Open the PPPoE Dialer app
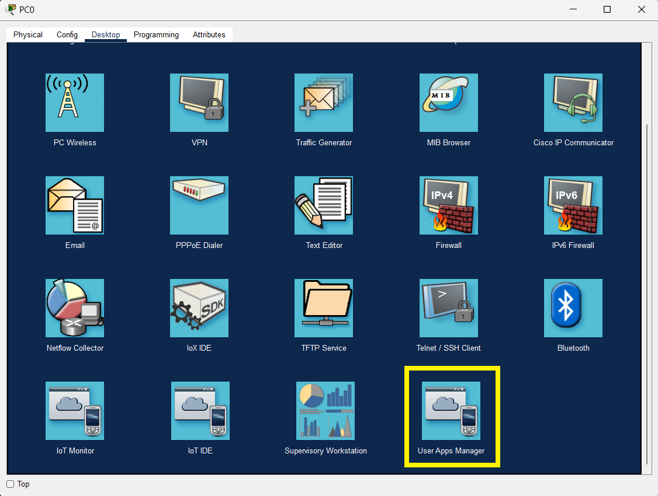This screenshot has width=658, height=496. 199,205
